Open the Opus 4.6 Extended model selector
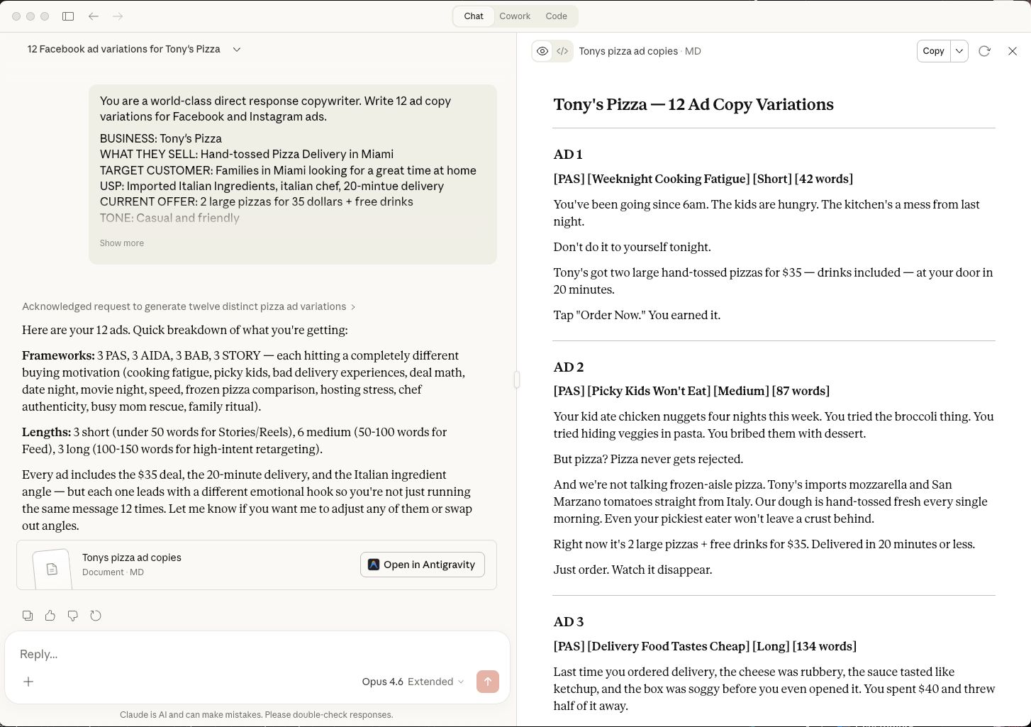 (413, 682)
